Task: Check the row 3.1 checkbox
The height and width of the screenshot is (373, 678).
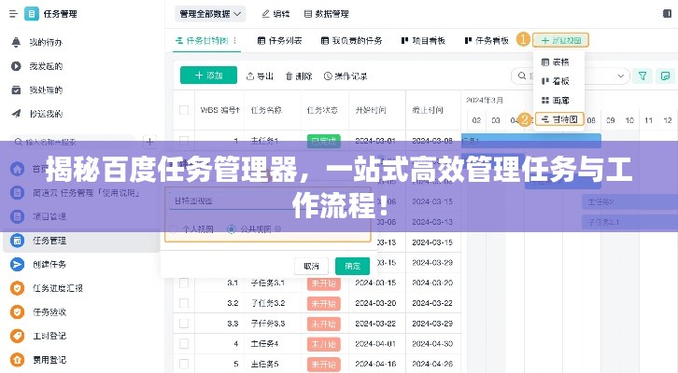Action: [184, 283]
